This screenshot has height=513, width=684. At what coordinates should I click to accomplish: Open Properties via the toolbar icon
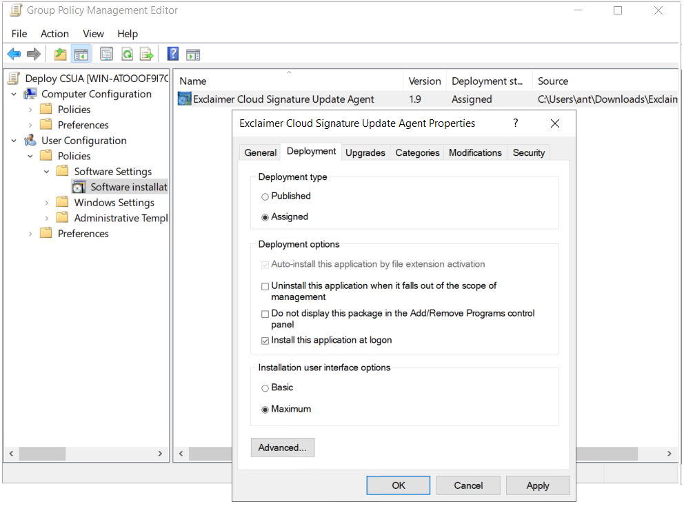pyautogui.click(x=106, y=54)
